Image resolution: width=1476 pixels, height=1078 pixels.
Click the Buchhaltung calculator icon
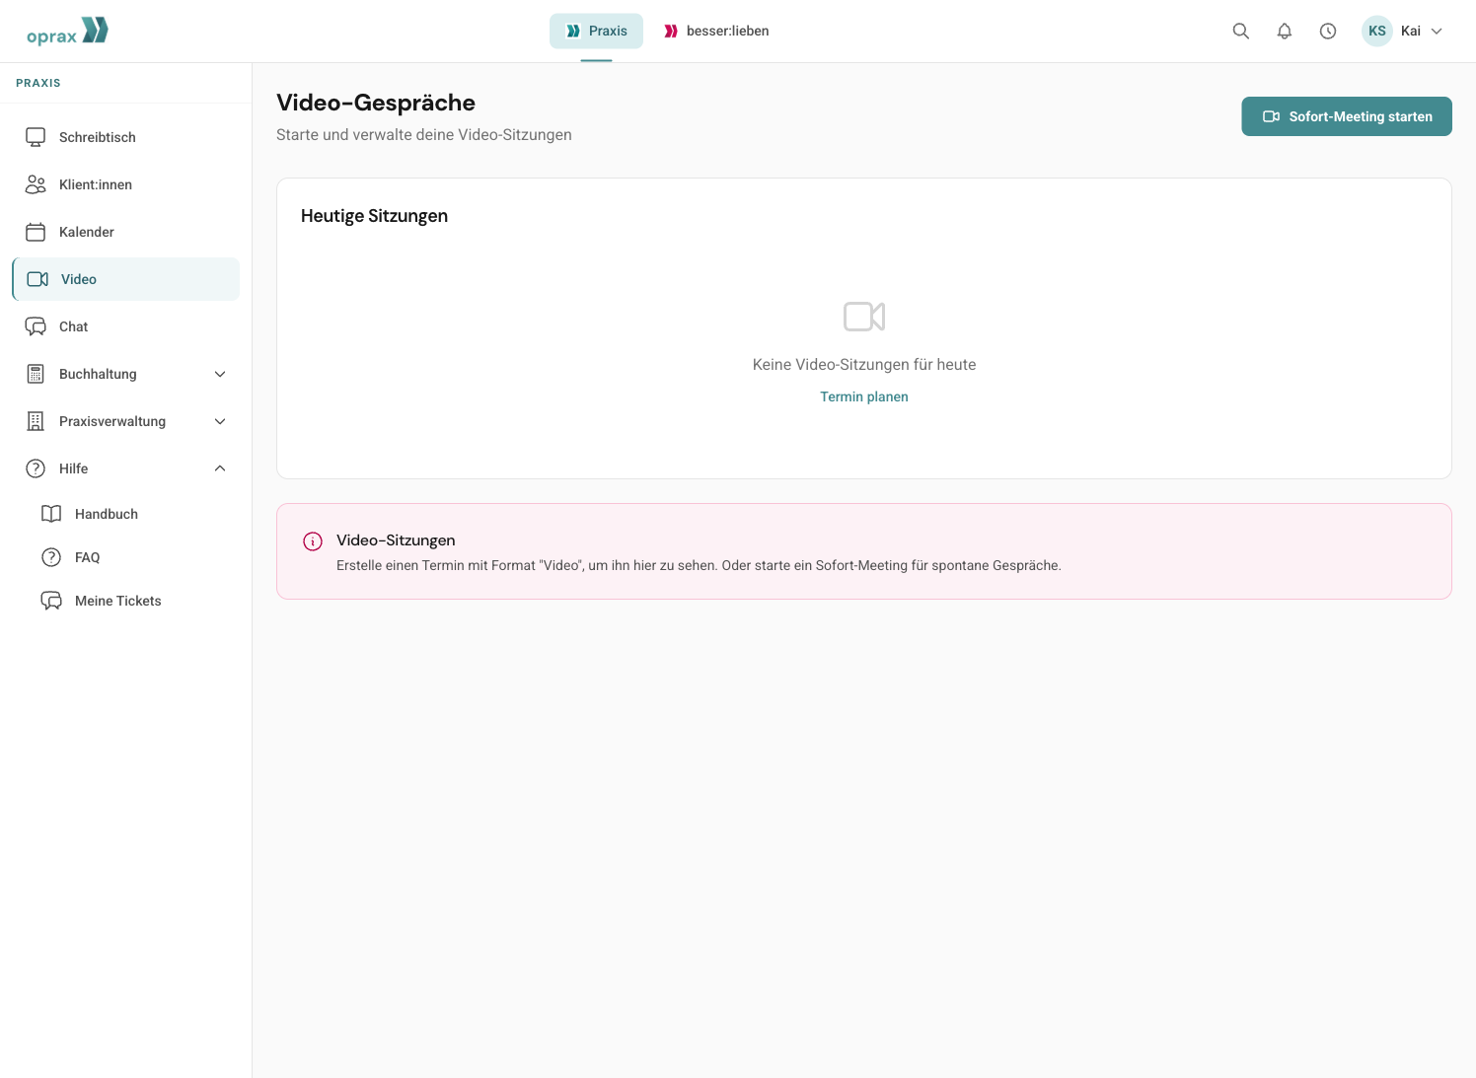click(x=36, y=374)
